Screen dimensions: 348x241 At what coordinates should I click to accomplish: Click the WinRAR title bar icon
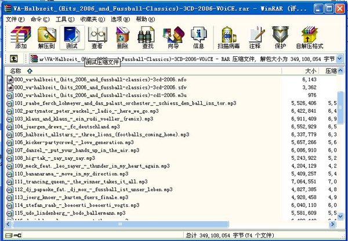click(x=8, y=9)
